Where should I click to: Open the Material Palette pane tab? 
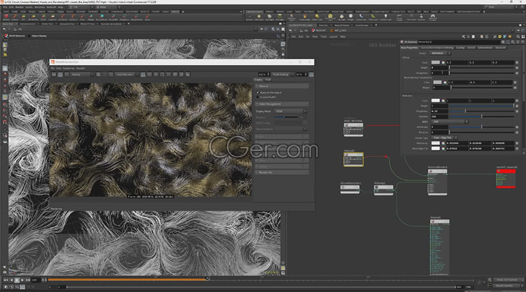pyautogui.click(x=341, y=25)
